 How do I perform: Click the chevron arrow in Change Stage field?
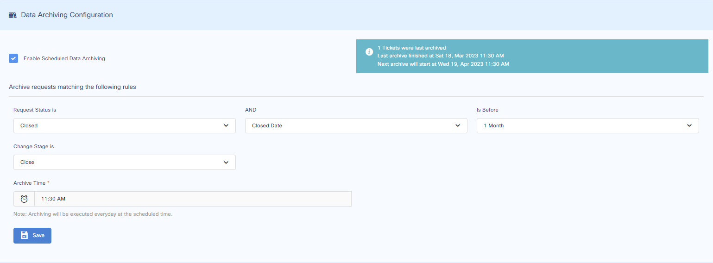coord(226,163)
